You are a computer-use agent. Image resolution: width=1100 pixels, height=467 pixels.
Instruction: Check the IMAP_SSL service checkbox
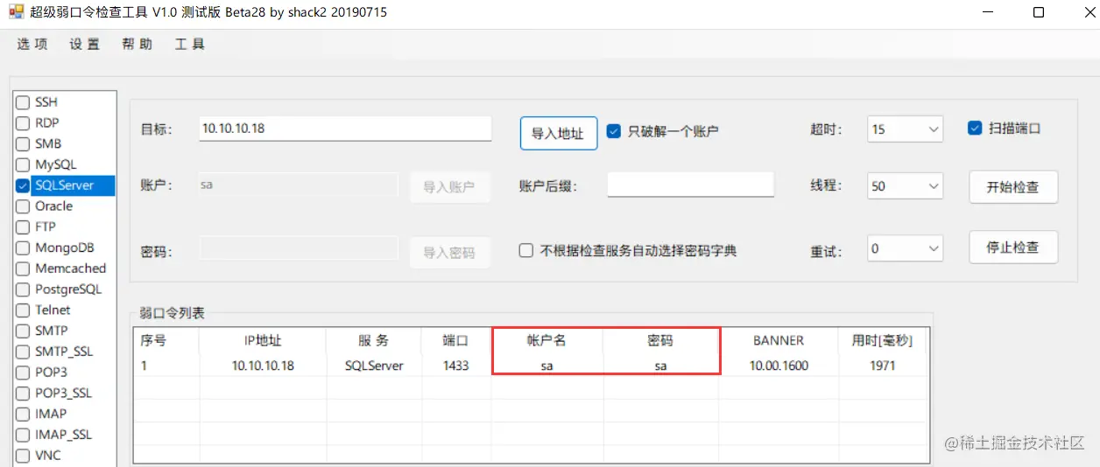tap(23, 435)
